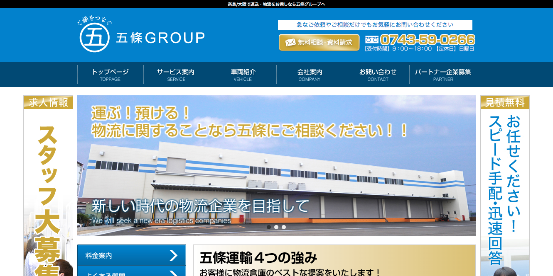Screen dimensions: 553x276
Task: Click the warehouse hero slideshow image
Action: click(x=276, y=166)
